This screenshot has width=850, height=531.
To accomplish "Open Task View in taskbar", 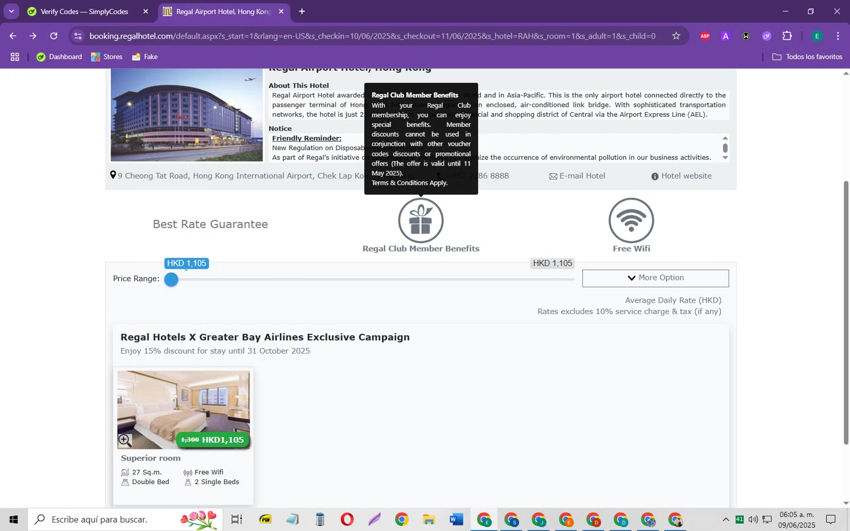I will click(x=236, y=519).
